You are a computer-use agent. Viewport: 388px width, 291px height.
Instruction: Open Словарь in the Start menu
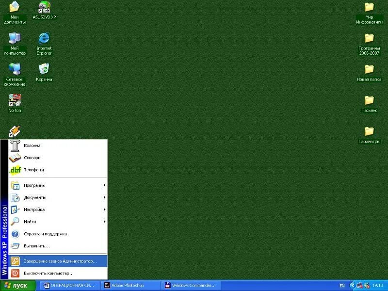point(58,158)
